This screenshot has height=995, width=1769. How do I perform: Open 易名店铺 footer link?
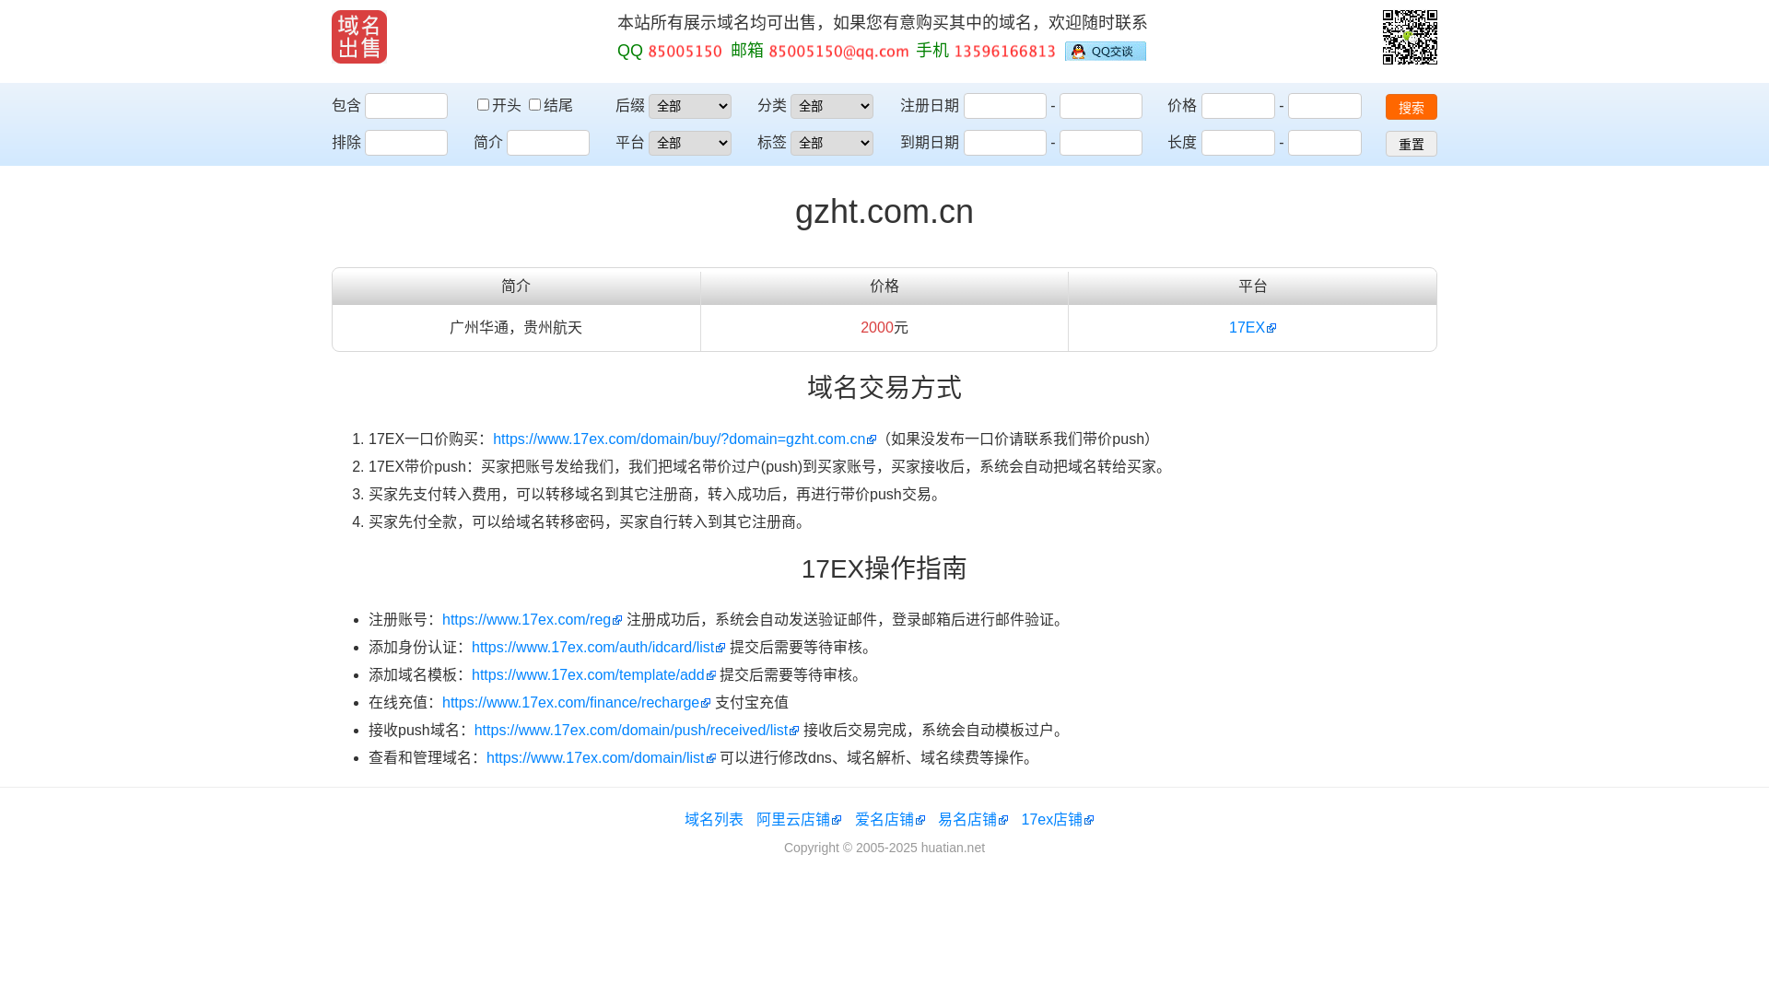coord(967,820)
